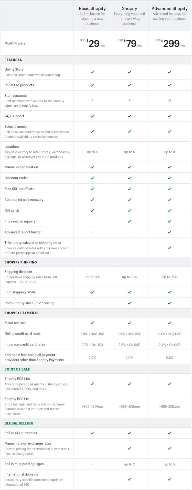Click the Basic Shopify online credit card rate
Screen dimensions: 192x490
click(x=92, y=334)
